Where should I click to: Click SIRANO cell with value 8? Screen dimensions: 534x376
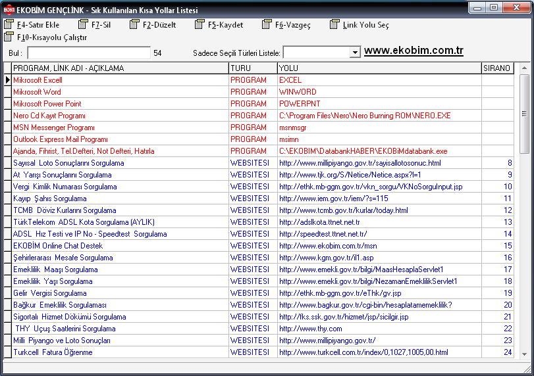click(498, 163)
